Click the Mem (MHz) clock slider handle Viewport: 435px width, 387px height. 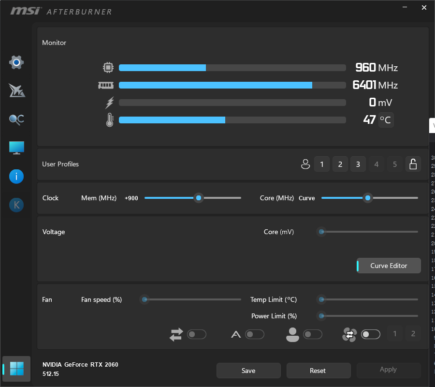point(199,198)
